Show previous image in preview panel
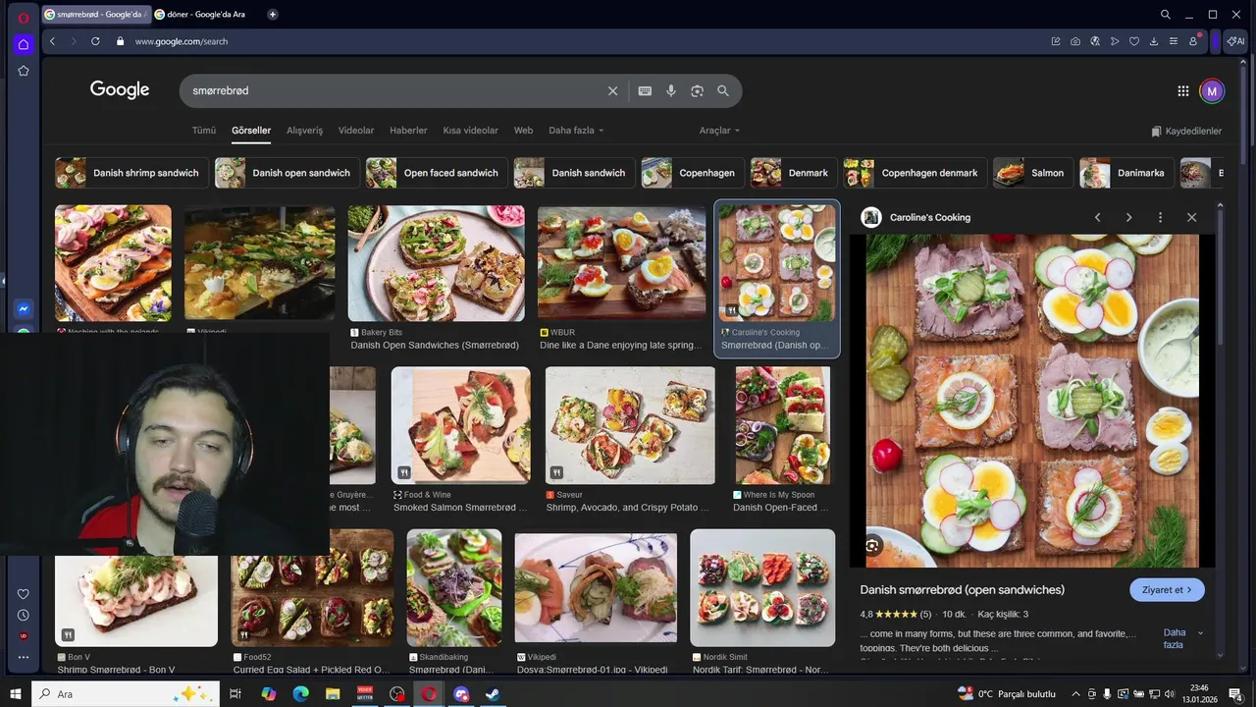The height and width of the screenshot is (707, 1256). tap(1097, 217)
